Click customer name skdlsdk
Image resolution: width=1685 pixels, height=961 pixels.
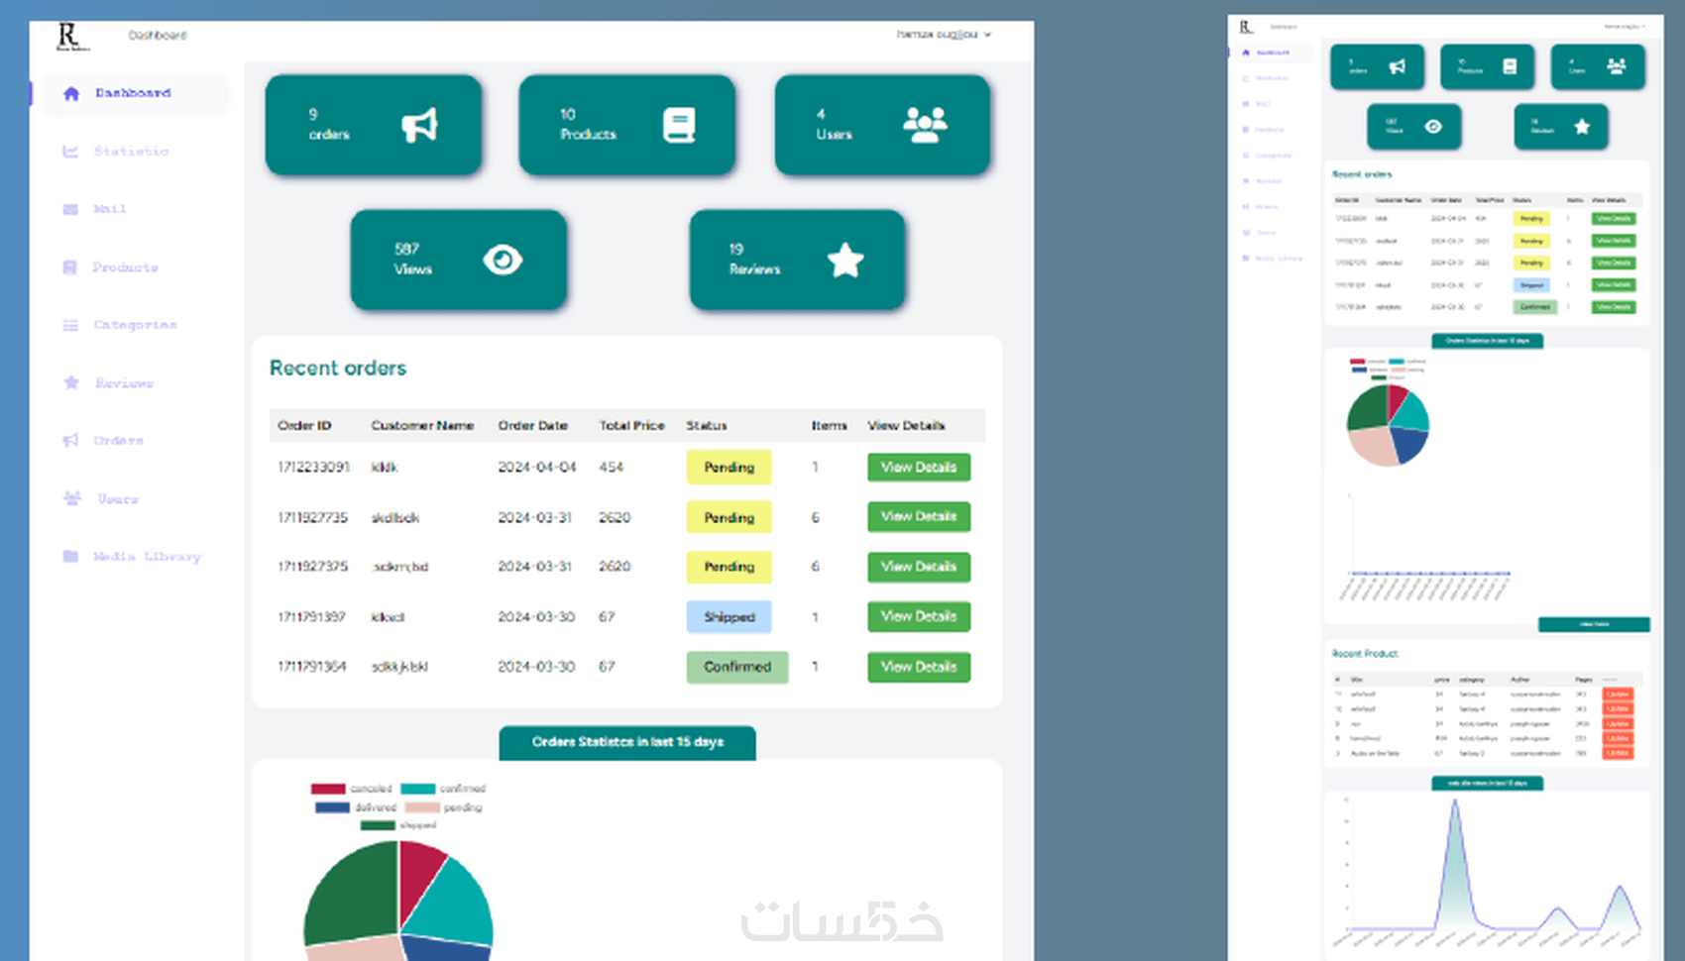(x=395, y=518)
